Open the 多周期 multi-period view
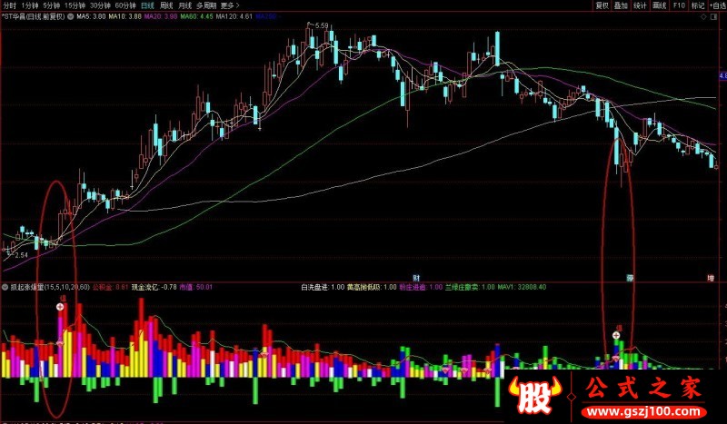The height and width of the screenshot is (424, 727). 206,5
